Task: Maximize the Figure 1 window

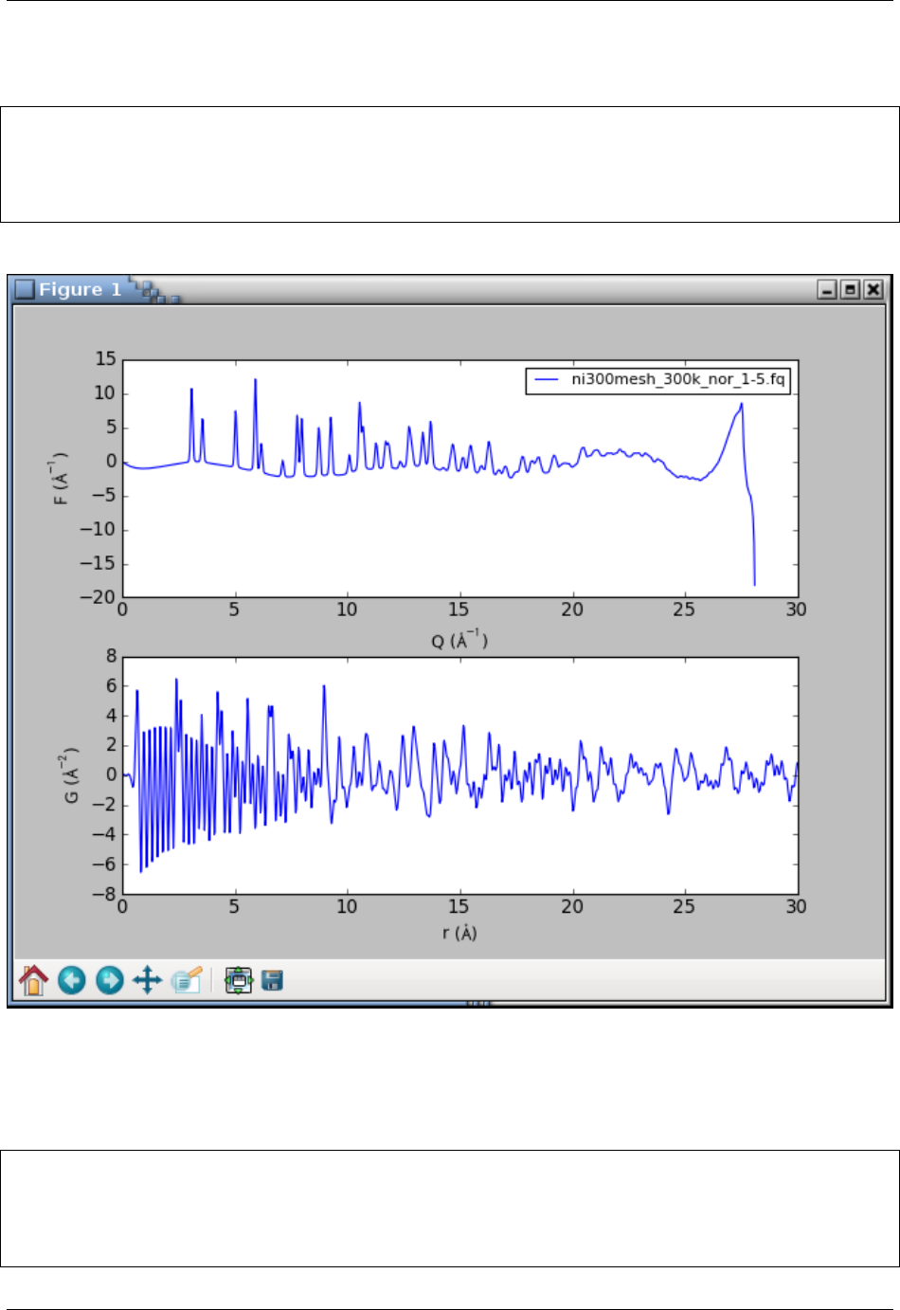Action: 850,289
